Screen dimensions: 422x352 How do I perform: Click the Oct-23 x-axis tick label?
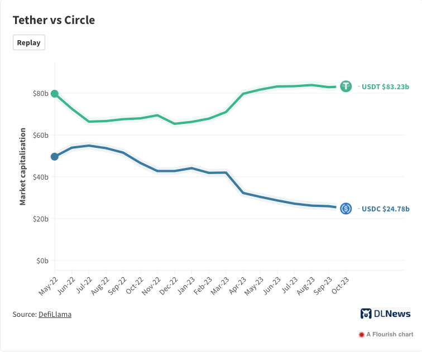341,288
